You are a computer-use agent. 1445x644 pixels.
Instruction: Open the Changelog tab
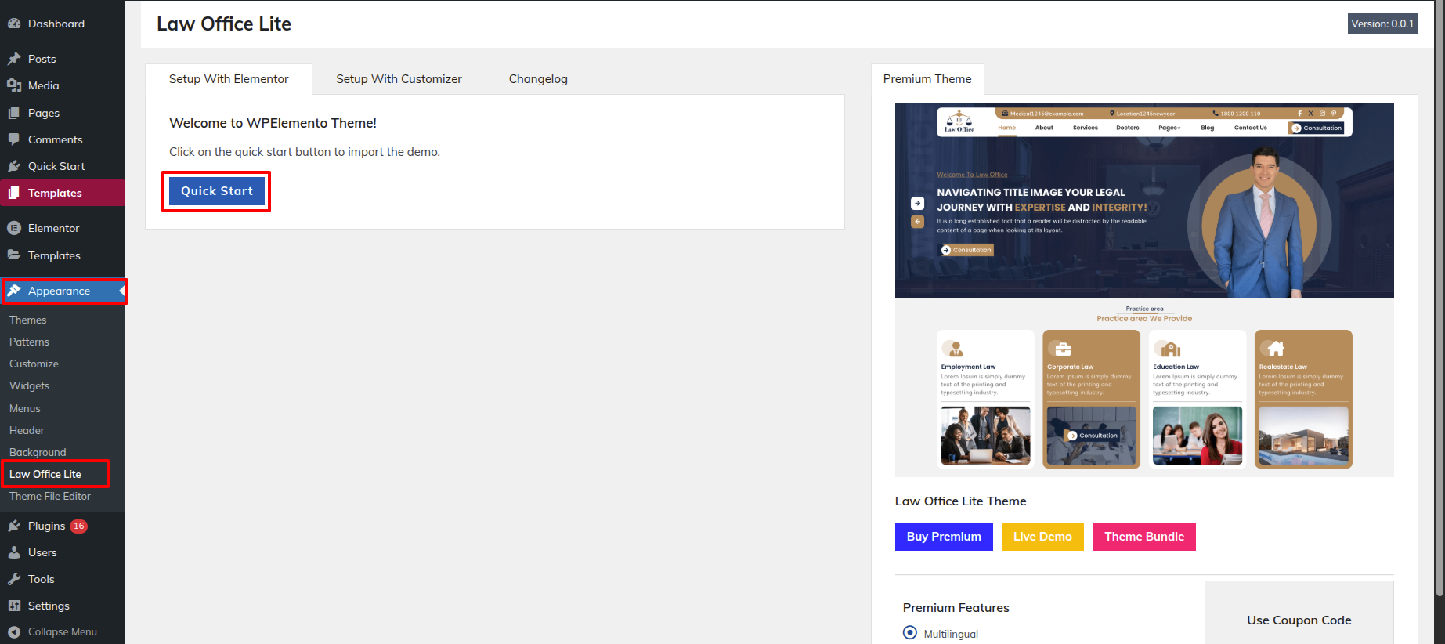(538, 79)
